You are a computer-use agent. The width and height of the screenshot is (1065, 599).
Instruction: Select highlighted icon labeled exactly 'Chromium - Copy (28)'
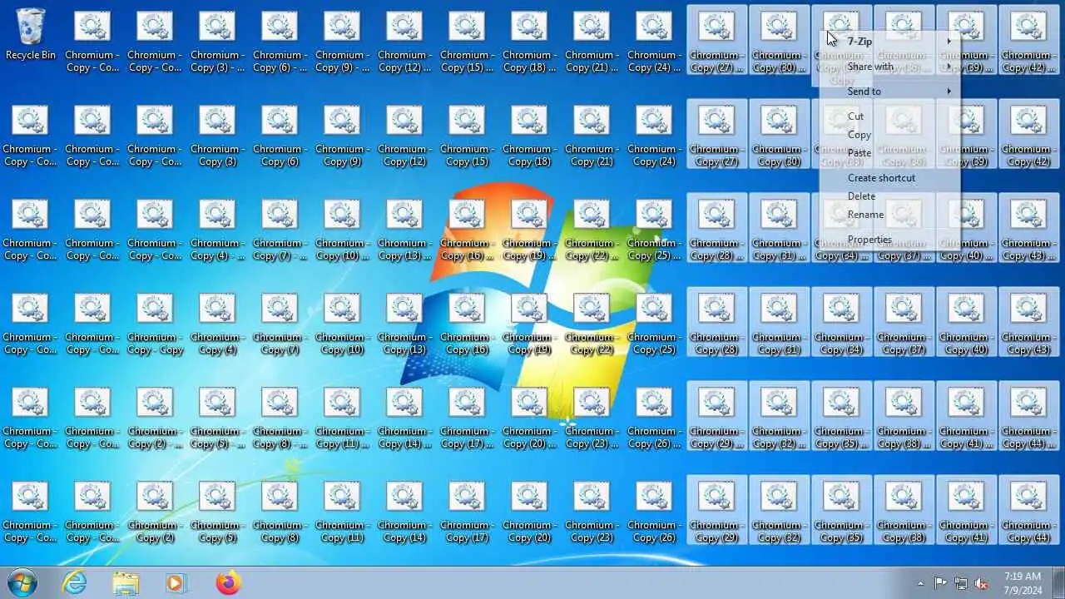(716, 321)
